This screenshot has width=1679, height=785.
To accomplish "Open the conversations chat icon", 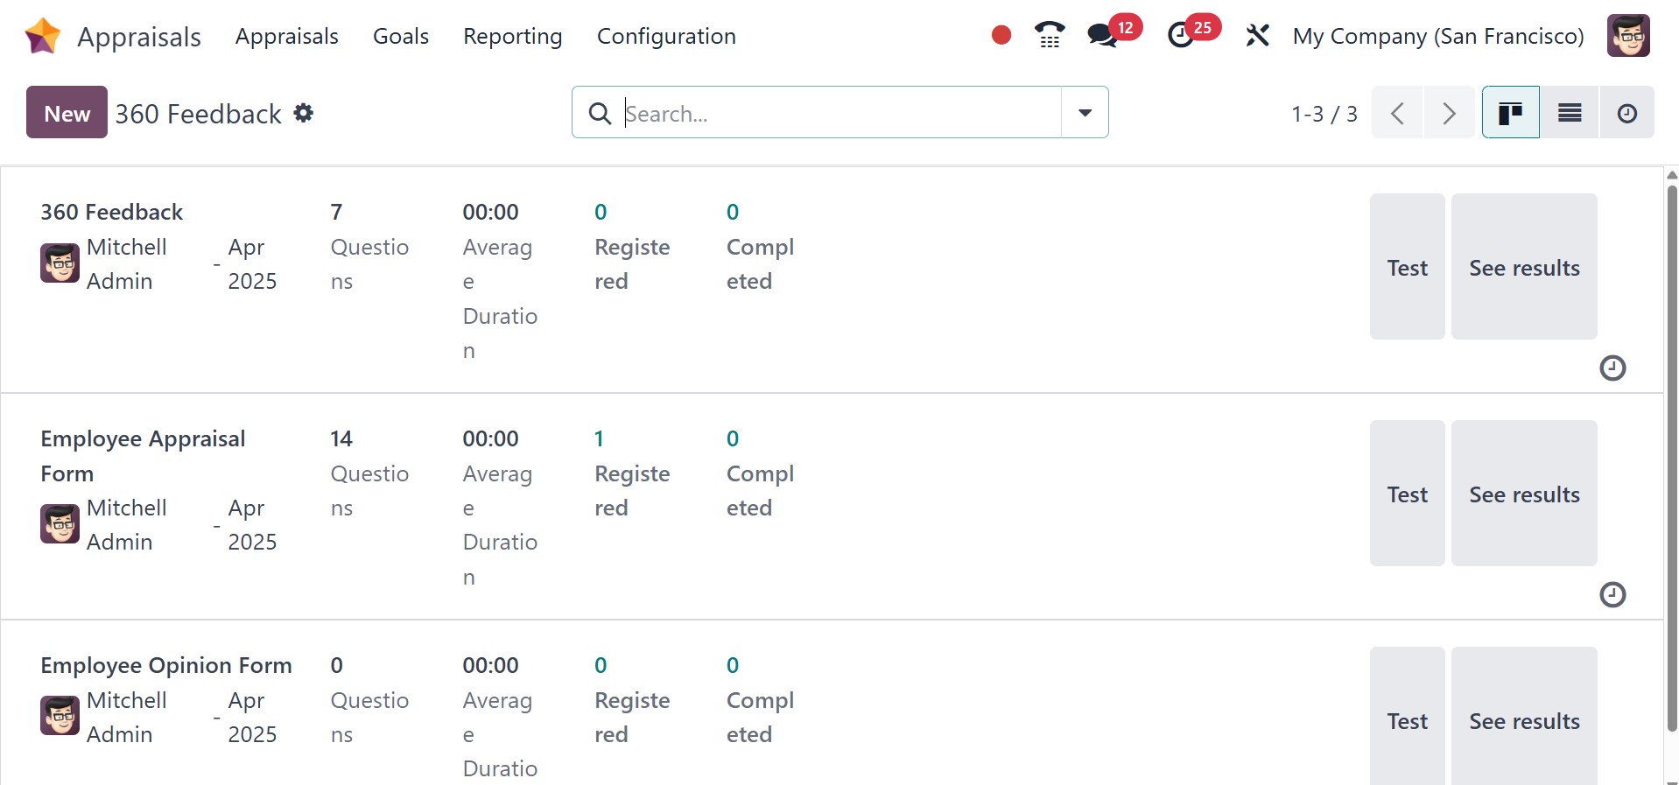I will pos(1101,35).
